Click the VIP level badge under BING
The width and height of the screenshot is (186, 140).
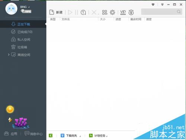(x=26, y=11)
